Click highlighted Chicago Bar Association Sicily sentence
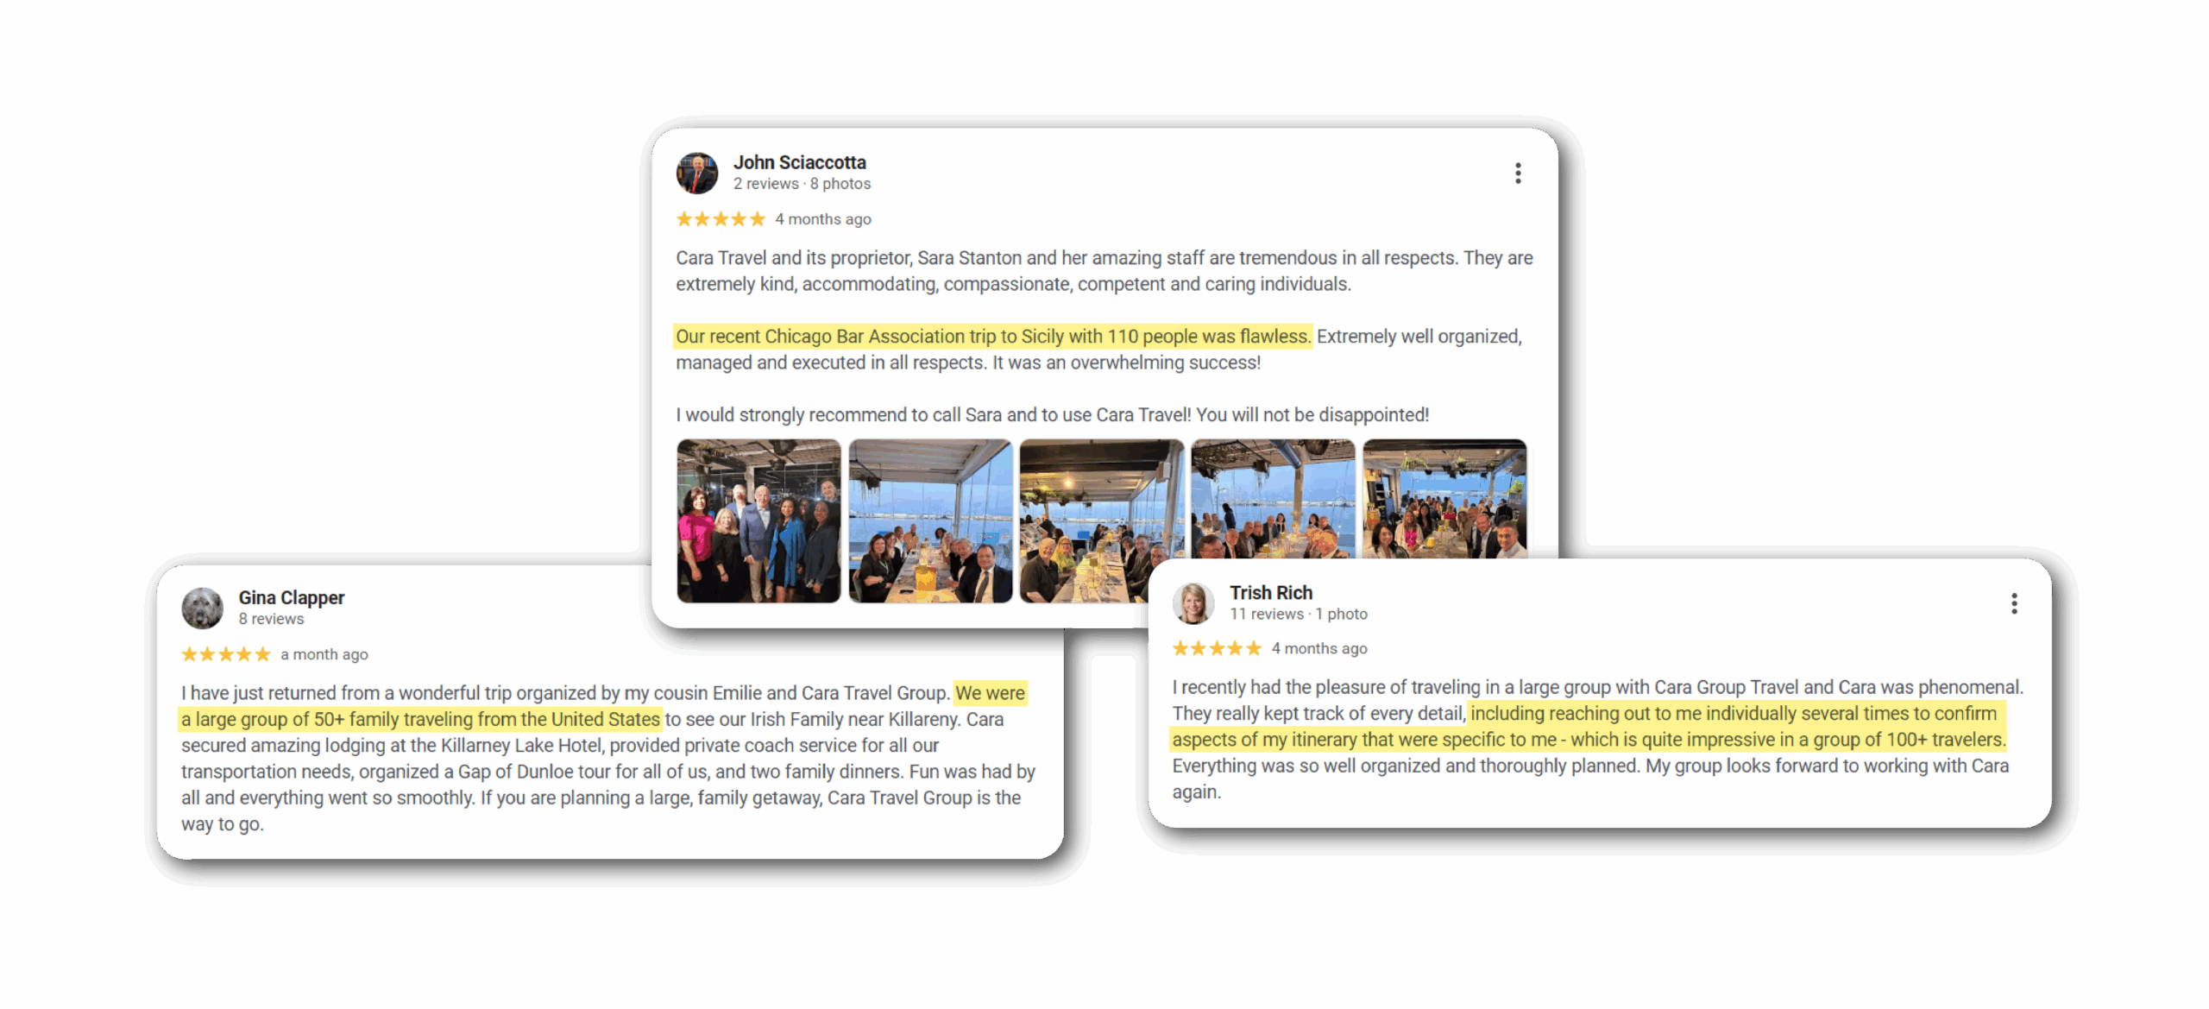2209x1009 pixels. (x=992, y=336)
